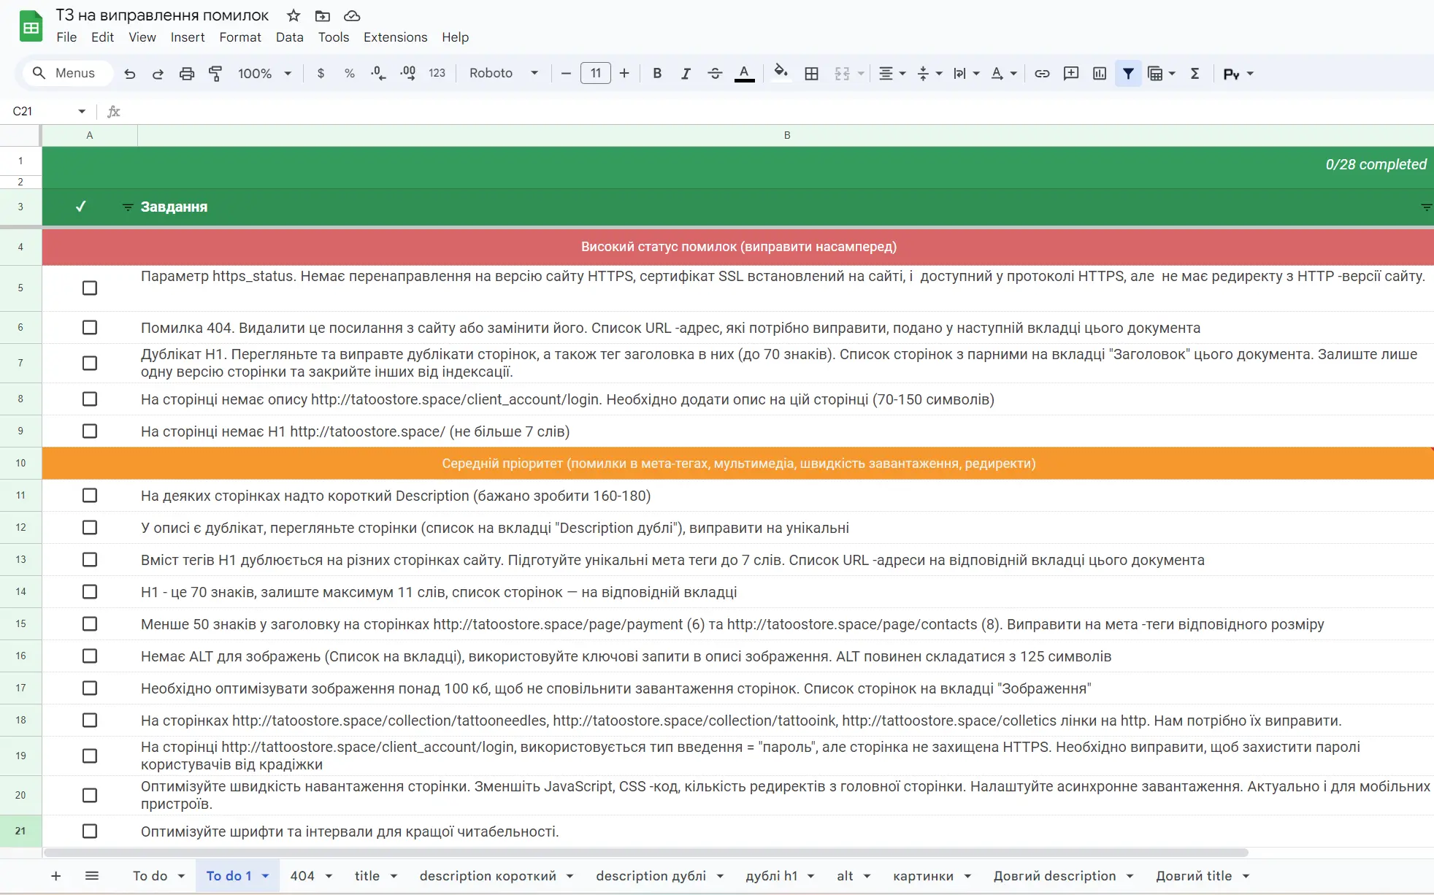This screenshot has width=1434, height=895.
Task: Check the row 21 шрифти task checkbox
Action: point(90,831)
